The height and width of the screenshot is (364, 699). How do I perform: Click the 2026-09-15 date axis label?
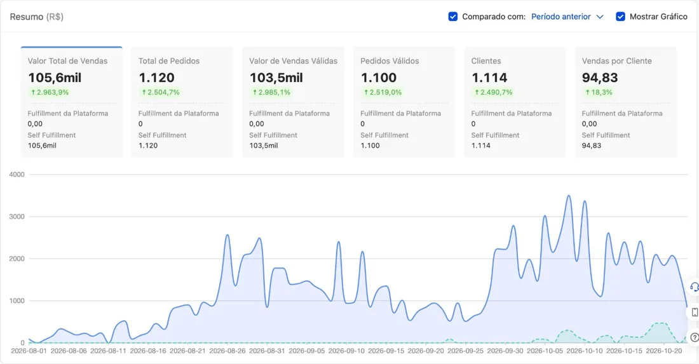click(x=386, y=351)
